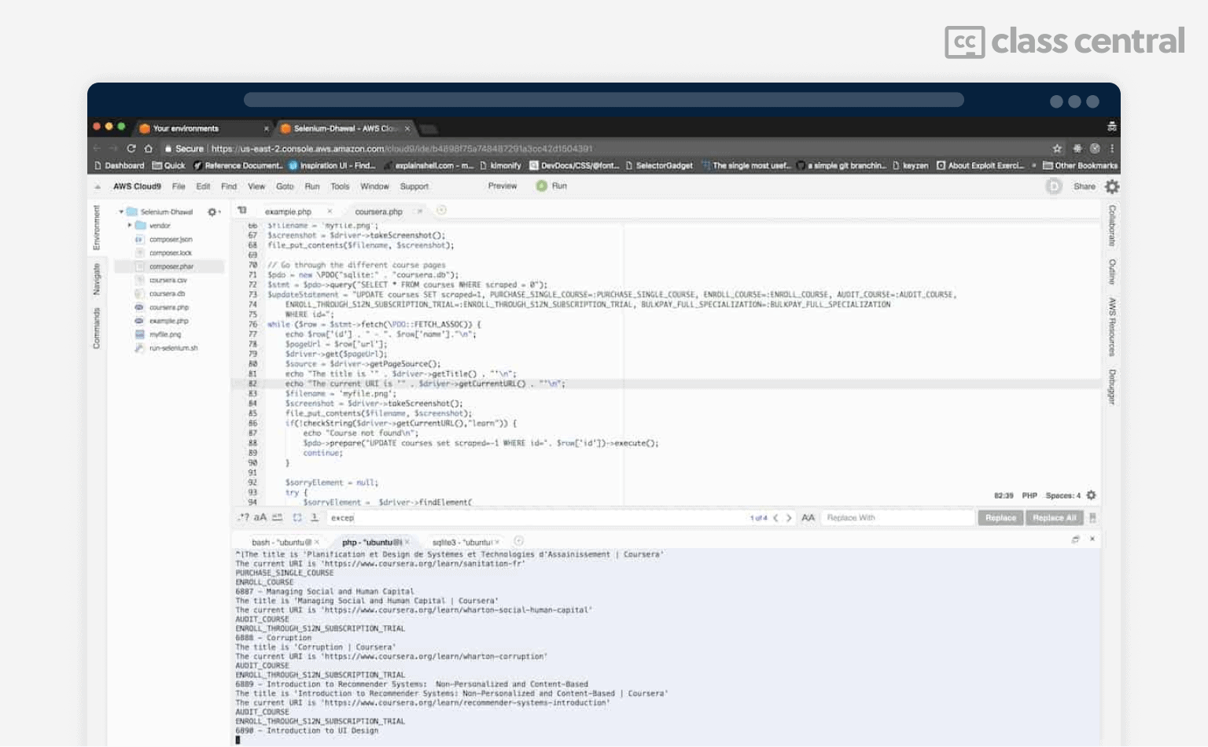
Task: Open a new terminal tab with plus icon
Action: click(518, 542)
